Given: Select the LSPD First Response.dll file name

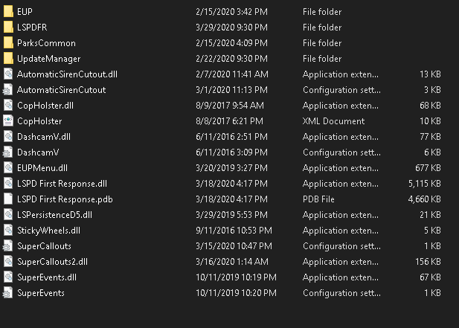Looking at the screenshot, I should [x=62, y=184].
